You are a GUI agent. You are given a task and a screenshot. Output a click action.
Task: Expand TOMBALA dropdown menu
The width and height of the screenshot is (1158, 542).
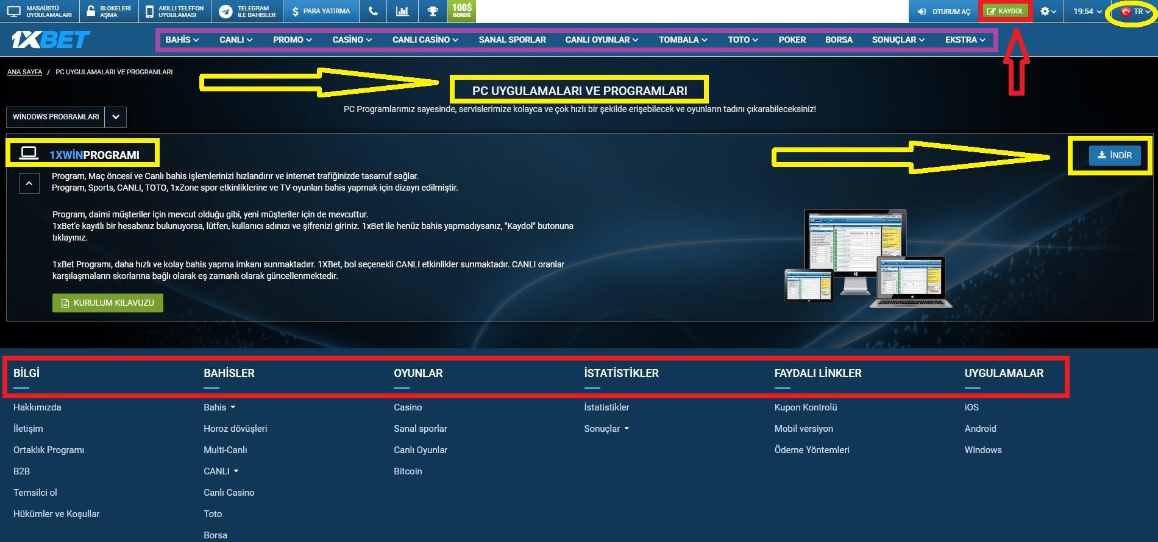pyautogui.click(x=683, y=40)
